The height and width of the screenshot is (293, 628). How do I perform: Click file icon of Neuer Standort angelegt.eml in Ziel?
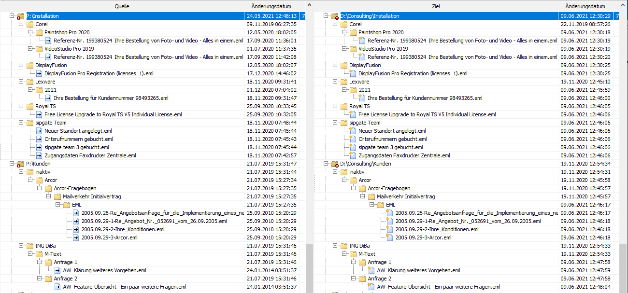click(x=353, y=131)
